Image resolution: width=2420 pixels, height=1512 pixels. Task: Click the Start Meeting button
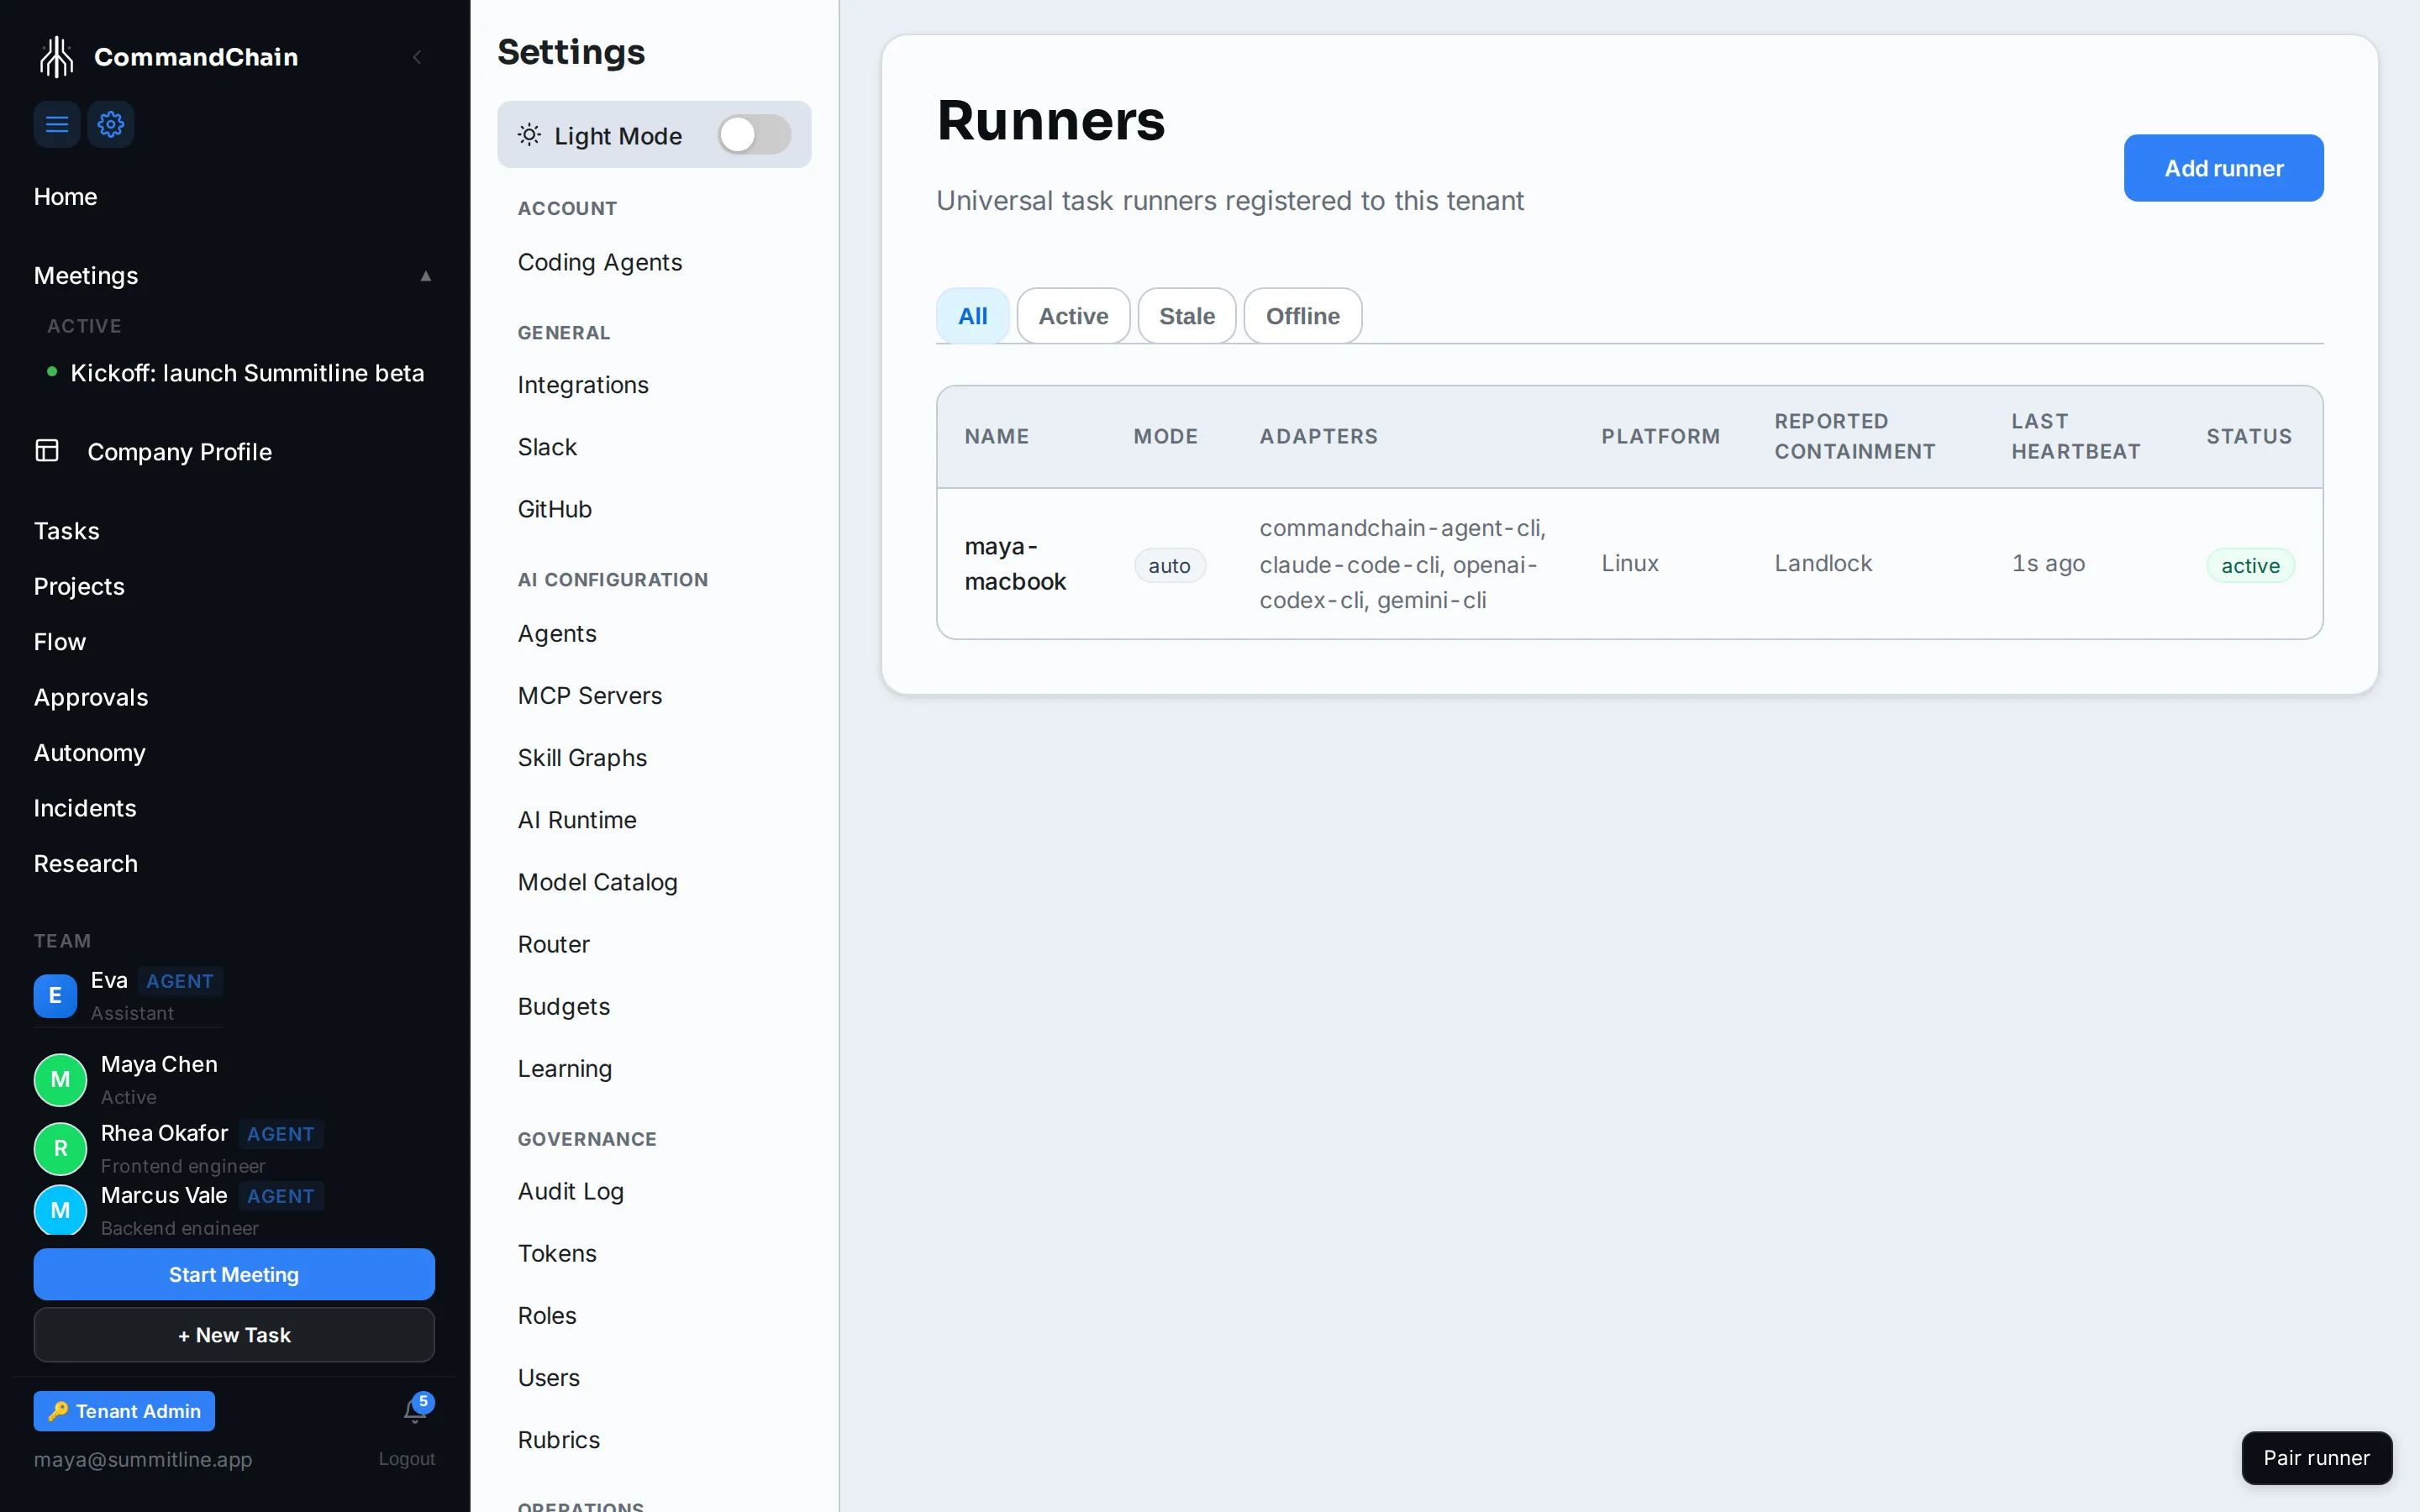click(234, 1274)
